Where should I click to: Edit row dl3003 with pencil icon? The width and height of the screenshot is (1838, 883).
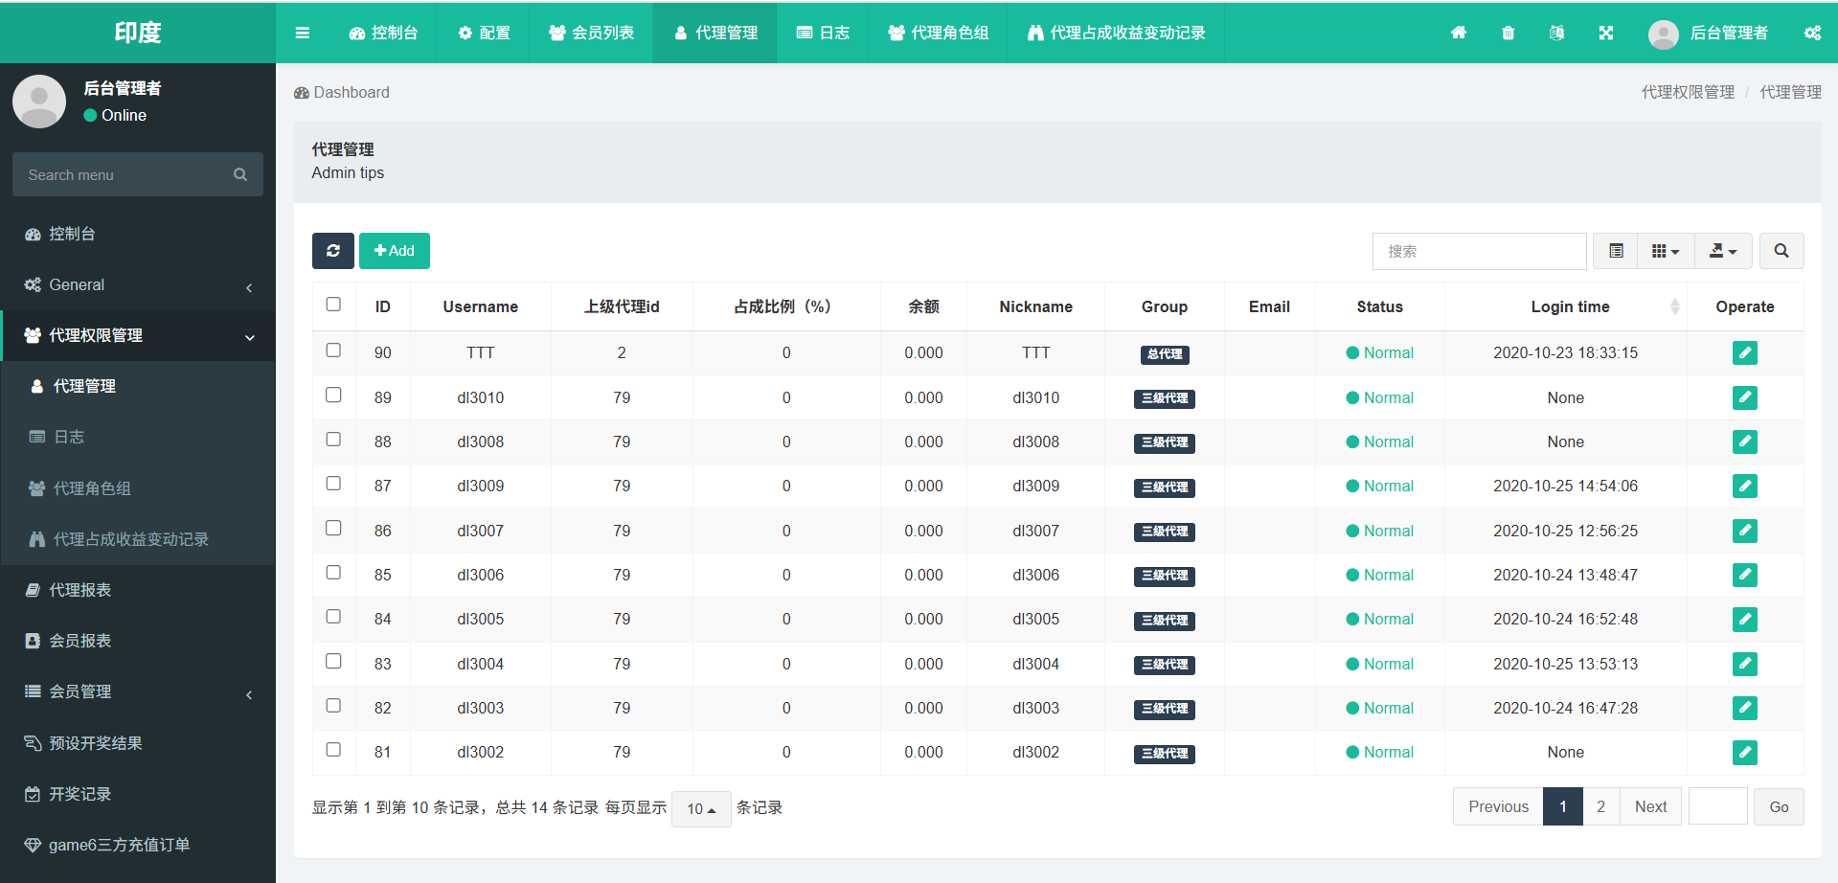[1745, 708]
